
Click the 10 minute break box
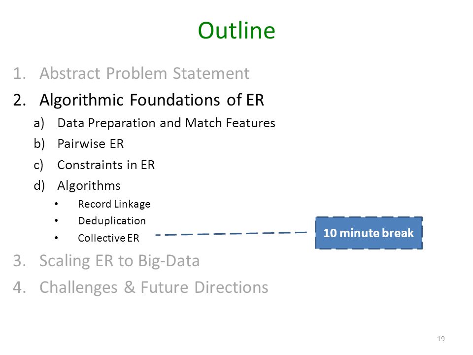coord(369,233)
